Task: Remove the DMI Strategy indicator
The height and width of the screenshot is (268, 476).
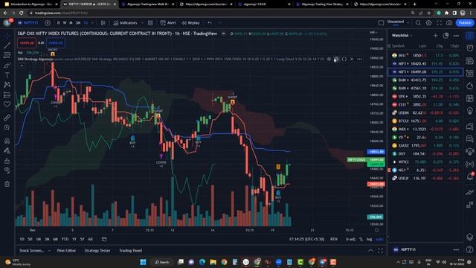Action: [x=352, y=59]
